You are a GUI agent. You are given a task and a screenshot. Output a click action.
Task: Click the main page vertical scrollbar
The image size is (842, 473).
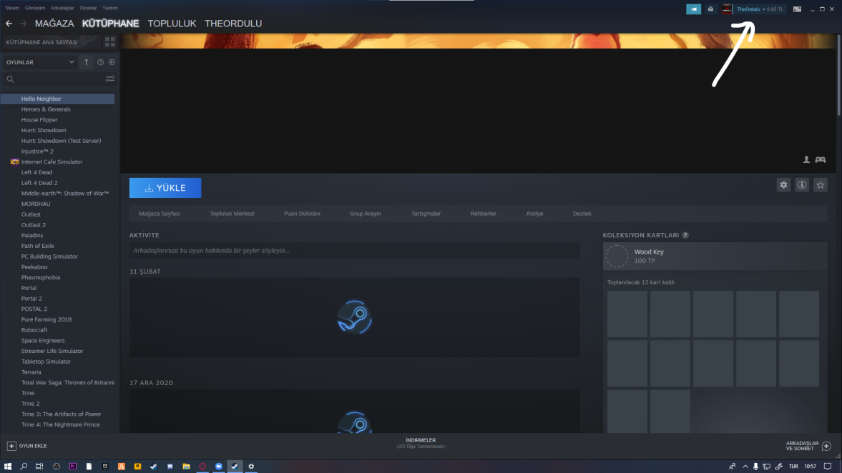838,75
